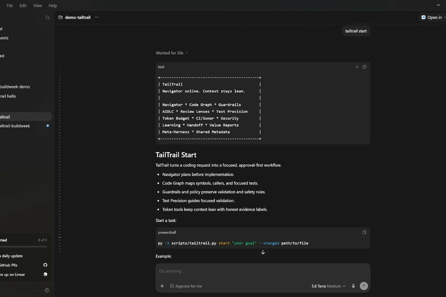
Task: Click the powershell language label
Action: (x=167, y=232)
